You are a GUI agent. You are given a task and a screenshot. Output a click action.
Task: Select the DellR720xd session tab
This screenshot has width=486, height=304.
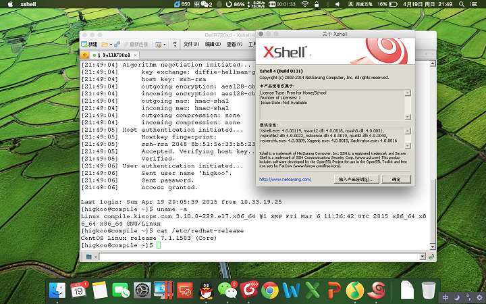pos(114,55)
